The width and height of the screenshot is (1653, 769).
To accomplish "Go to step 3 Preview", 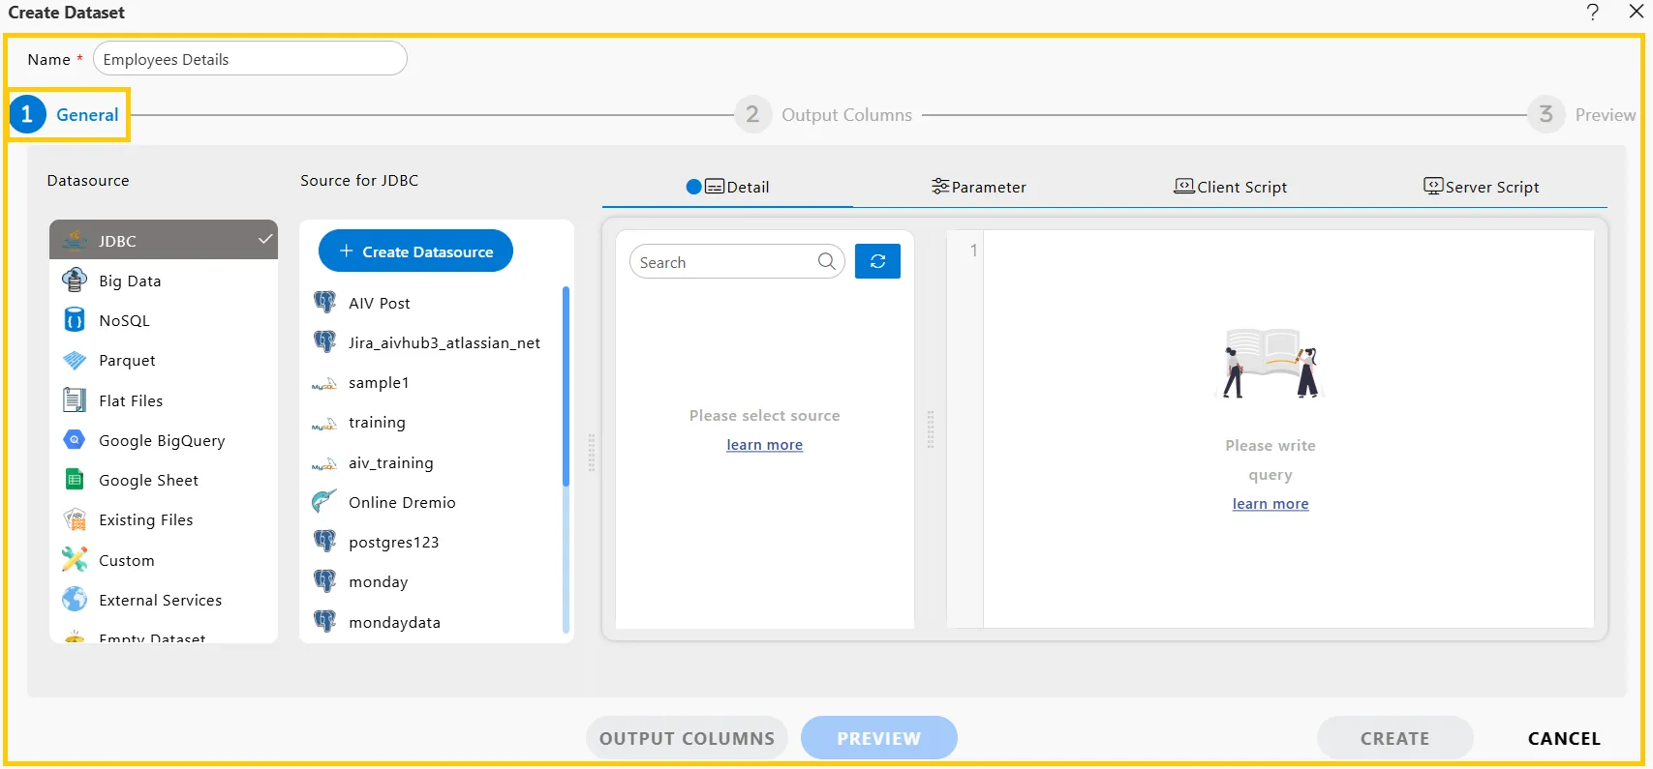I will [x=1581, y=114].
